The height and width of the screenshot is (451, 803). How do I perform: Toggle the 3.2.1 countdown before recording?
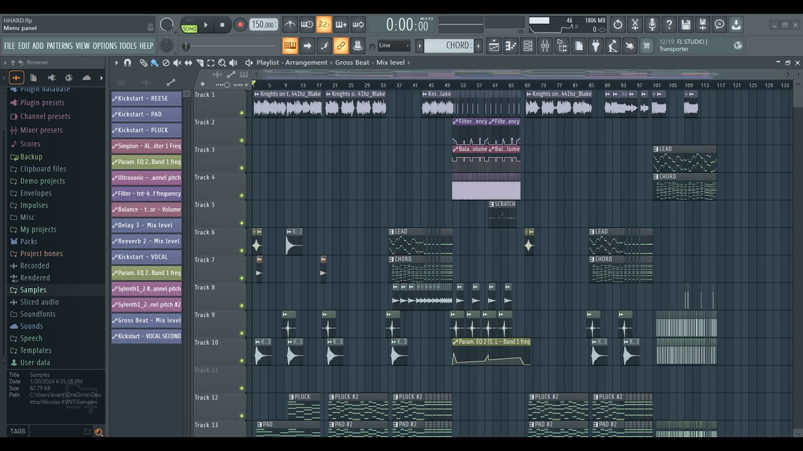tap(324, 24)
